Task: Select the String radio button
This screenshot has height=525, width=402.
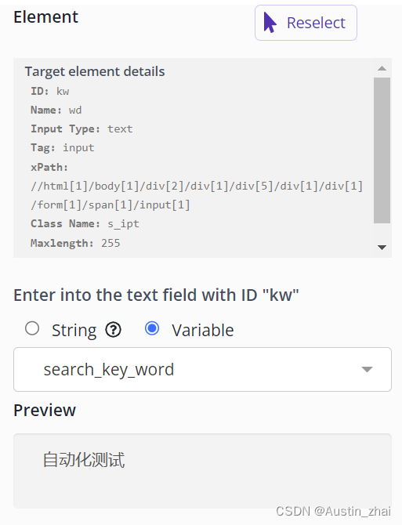Action: 32,328
